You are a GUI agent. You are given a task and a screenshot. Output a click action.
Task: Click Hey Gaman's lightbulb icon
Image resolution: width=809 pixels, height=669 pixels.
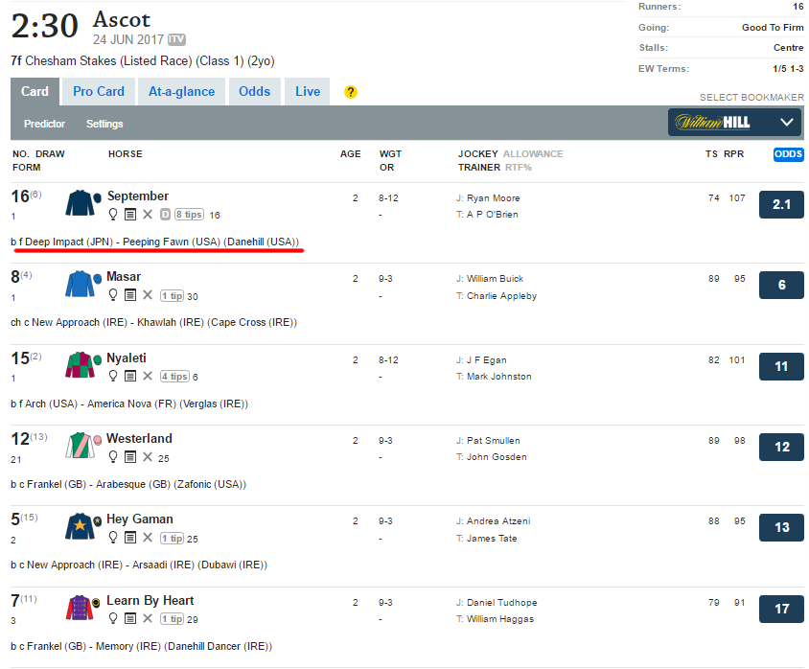tap(113, 538)
